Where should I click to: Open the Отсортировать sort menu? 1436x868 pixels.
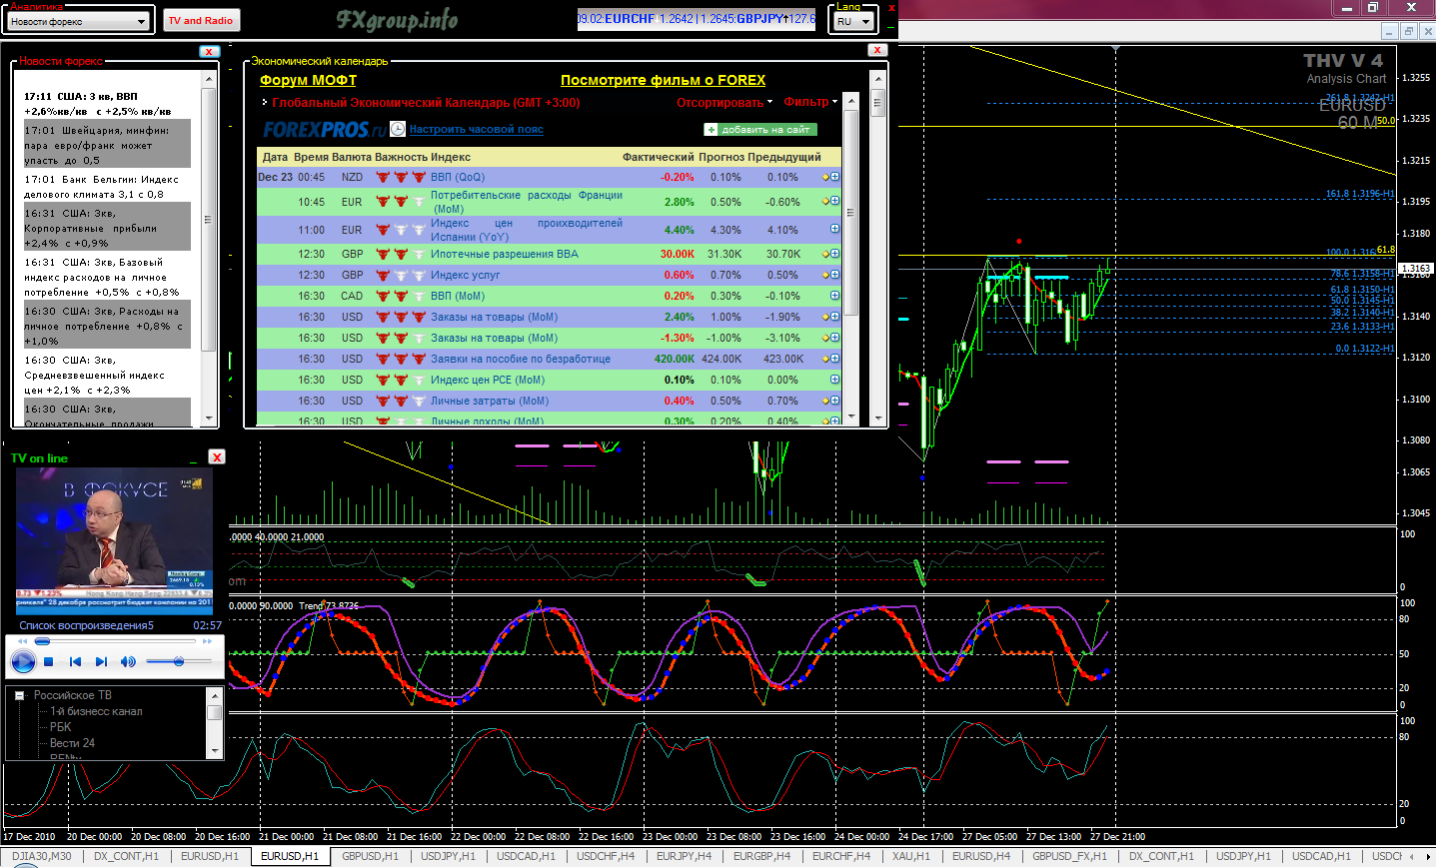(723, 102)
